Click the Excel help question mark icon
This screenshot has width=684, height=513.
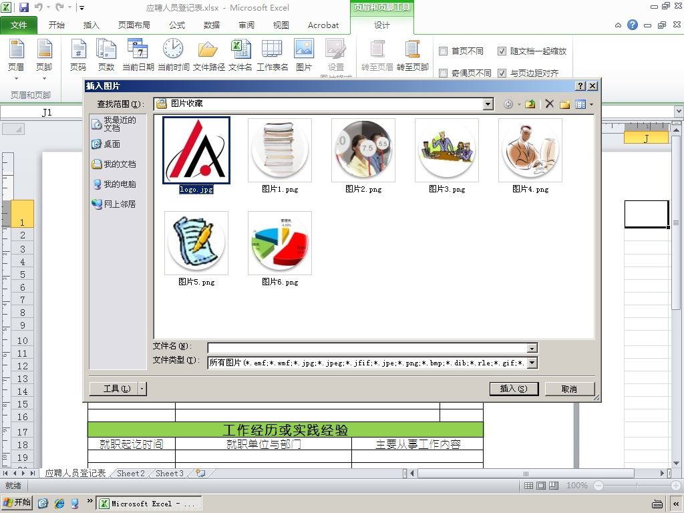click(632, 25)
